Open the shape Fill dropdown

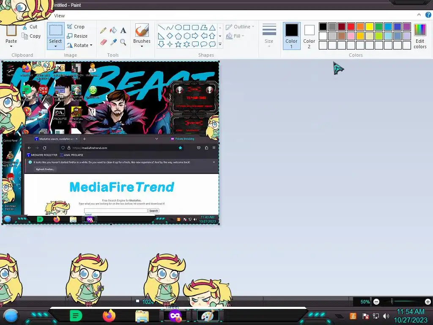click(x=235, y=36)
